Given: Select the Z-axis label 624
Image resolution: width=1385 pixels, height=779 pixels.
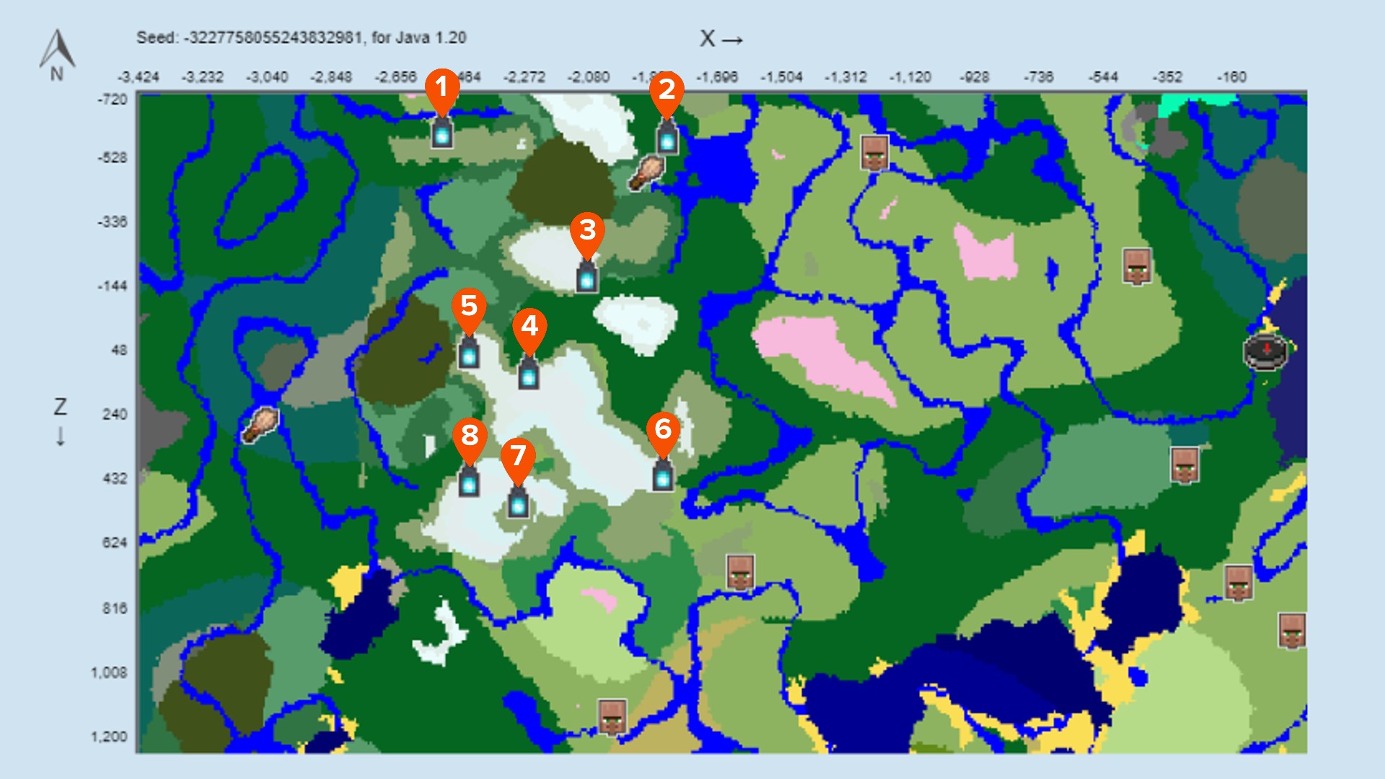Looking at the screenshot, I should coord(115,543).
